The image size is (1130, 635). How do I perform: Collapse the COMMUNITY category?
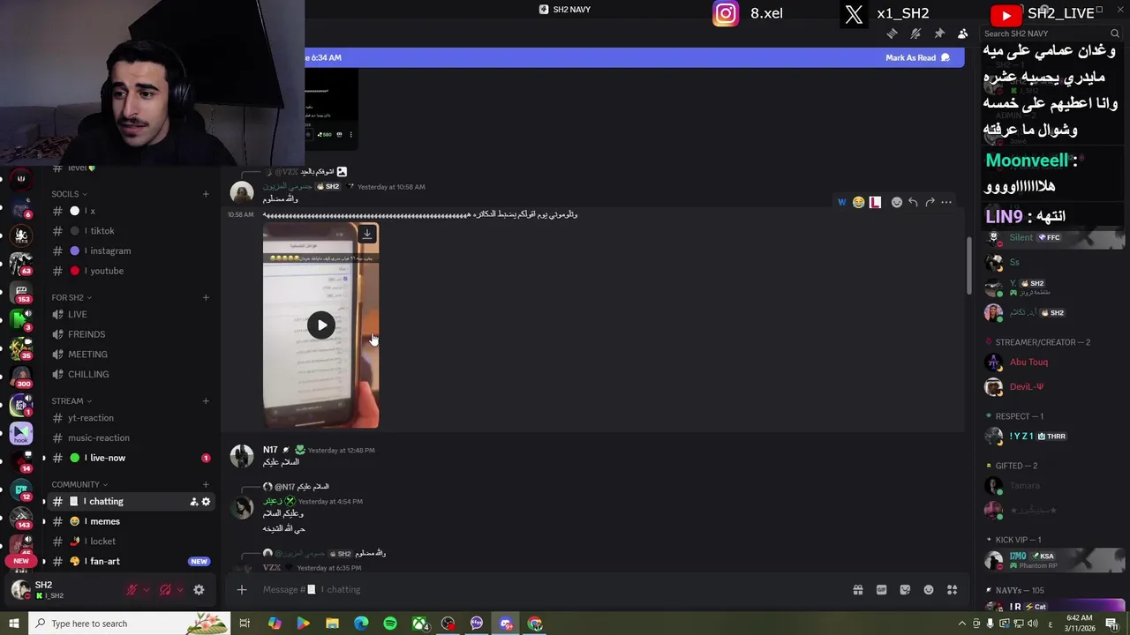coord(79,484)
